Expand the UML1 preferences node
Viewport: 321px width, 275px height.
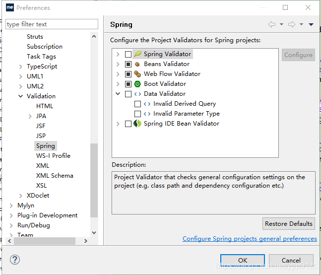pos(20,76)
